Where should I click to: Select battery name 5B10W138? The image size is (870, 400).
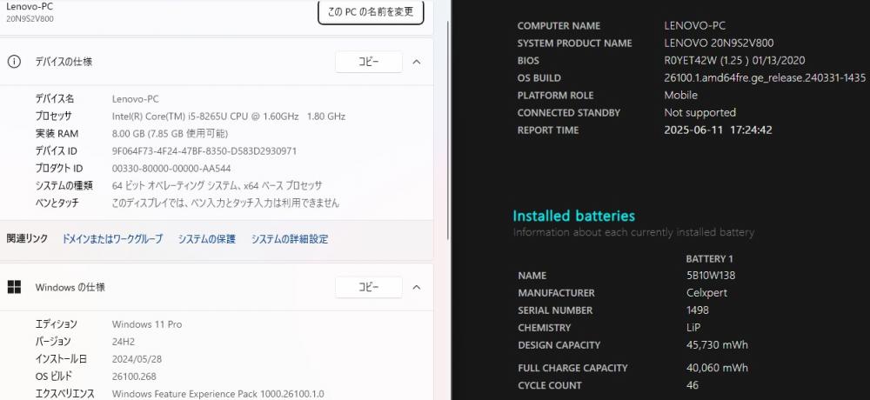pos(711,275)
